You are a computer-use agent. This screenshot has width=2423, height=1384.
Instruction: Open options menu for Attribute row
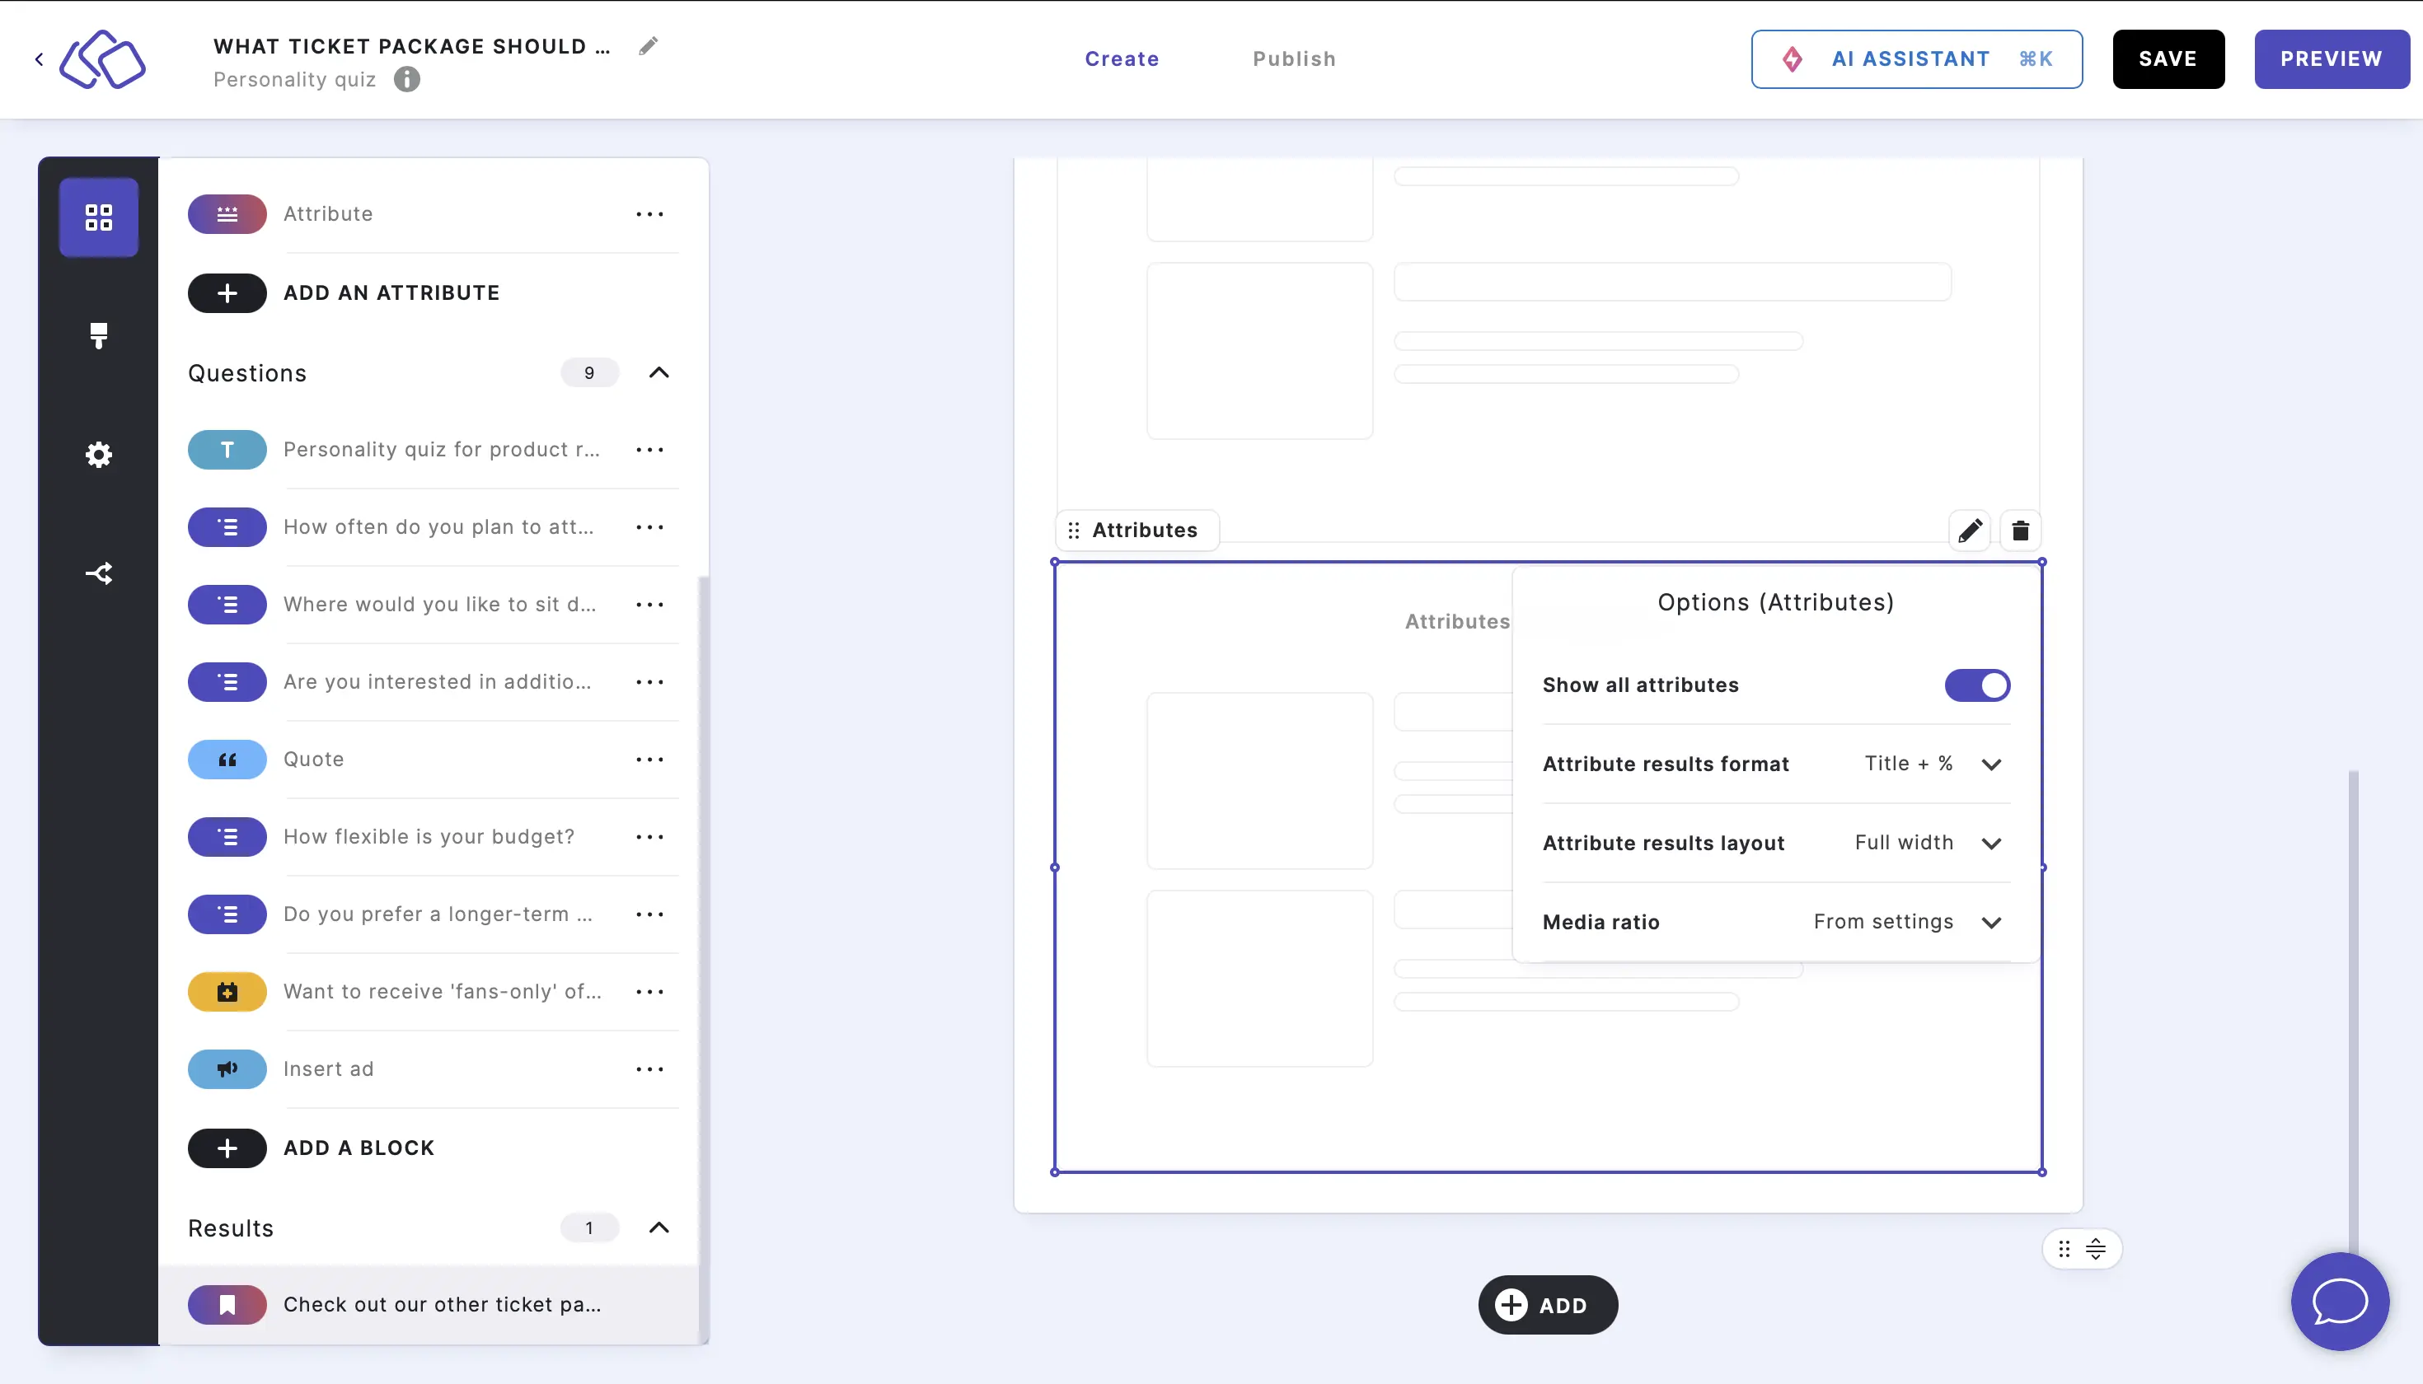coord(649,214)
